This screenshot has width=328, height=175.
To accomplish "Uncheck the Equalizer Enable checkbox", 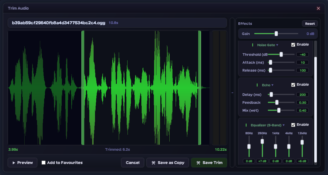I will (x=293, y=125).
